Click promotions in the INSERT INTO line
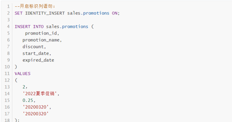The width and height of the screenshot is (232, 122). coord(75,26)
